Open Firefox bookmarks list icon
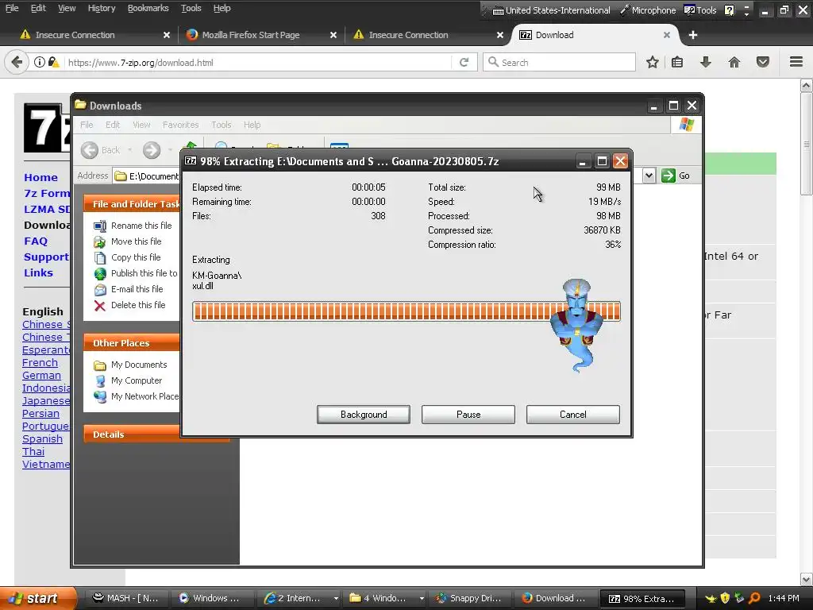 (677, 62)
